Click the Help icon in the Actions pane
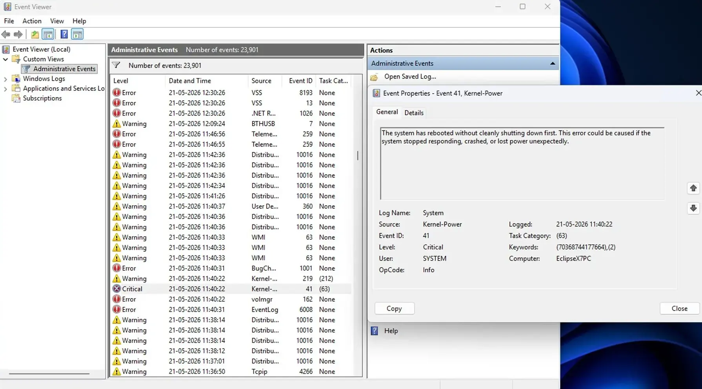The image size is (702, 389). [x=375, y=331]
